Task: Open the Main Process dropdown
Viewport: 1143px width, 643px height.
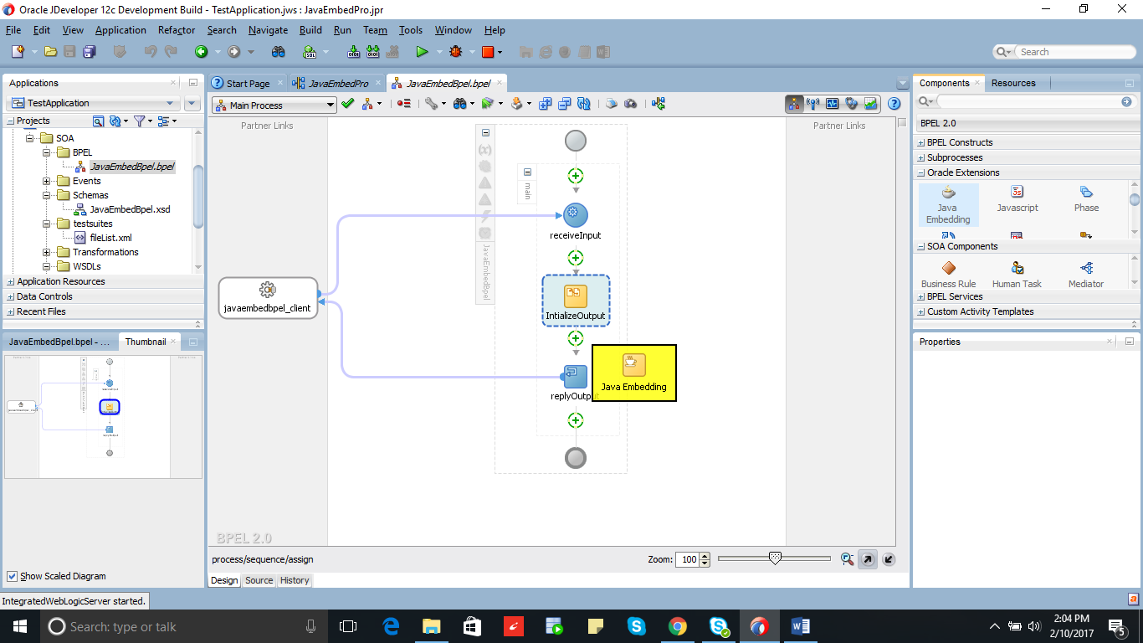Action: 274,105
